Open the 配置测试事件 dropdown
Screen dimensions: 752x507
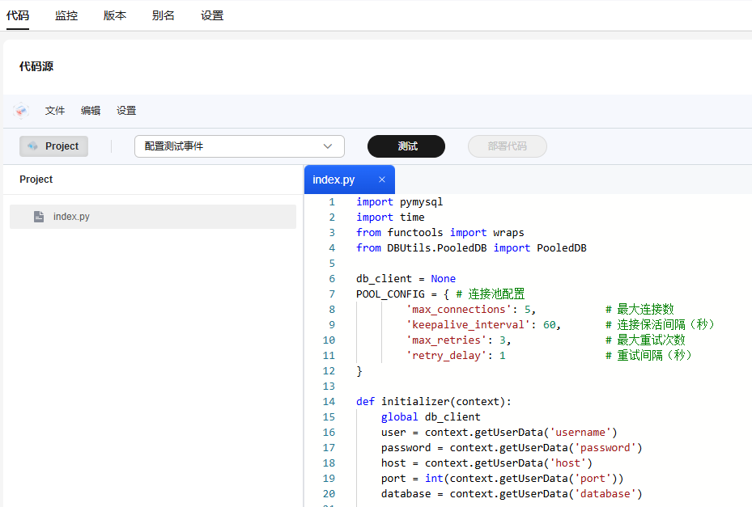(239, 146)
